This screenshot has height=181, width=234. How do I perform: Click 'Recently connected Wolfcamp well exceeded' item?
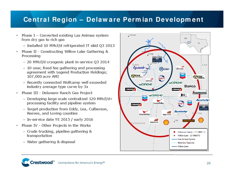67,84
